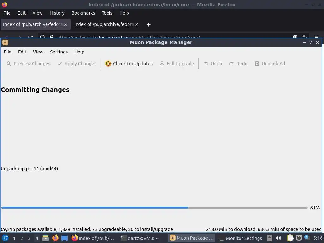Open Firefox's View menu
Image resolution: width=324 pixels, height=243 pixels.
37,13
